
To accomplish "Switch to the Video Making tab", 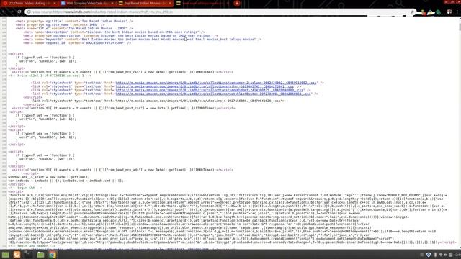I will (29, 3).
